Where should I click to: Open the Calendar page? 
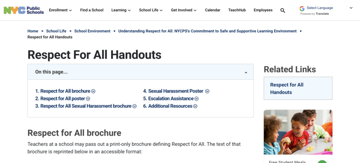click(212, 10)
